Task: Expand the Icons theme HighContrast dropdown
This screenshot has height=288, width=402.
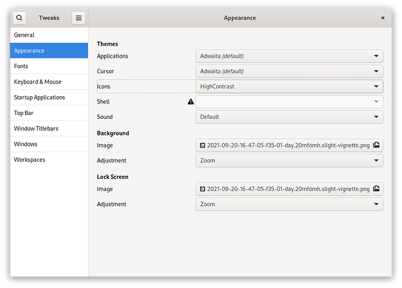Action: [289, 86]
